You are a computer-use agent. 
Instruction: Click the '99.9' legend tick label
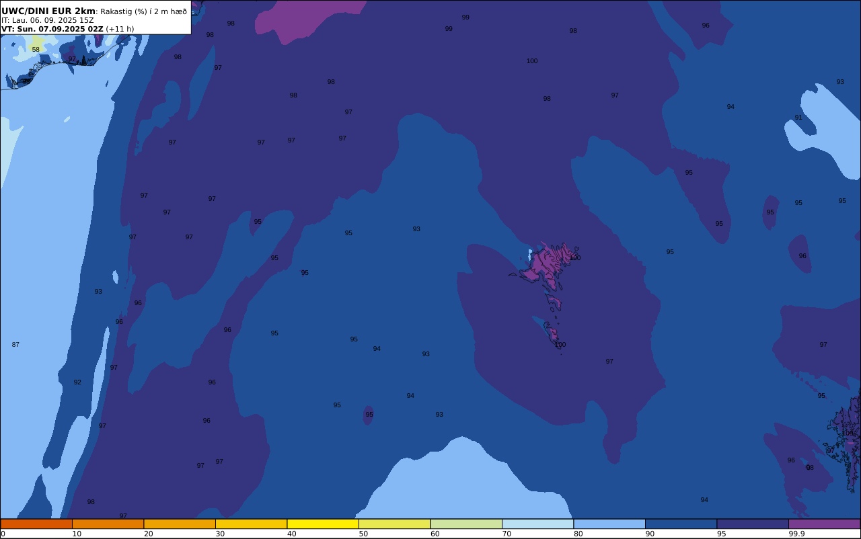796,534
